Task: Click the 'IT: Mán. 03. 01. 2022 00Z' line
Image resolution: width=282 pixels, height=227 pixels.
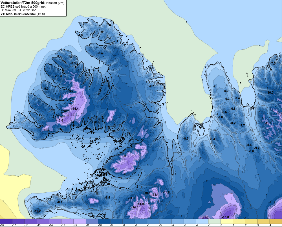Action: click(18, 10)
